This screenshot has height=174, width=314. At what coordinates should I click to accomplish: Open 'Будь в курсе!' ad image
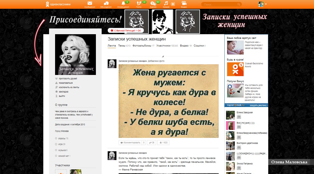pos(235,69)
